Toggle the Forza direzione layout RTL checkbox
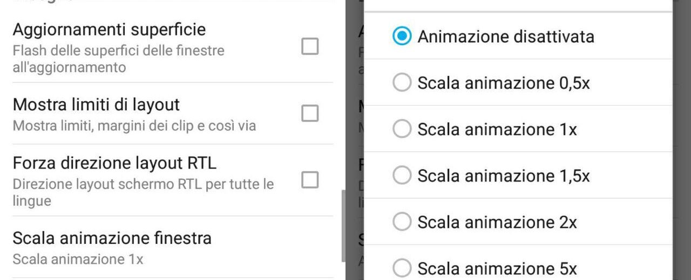Viewport: 691px width, 280px height. tap(310, 180)
